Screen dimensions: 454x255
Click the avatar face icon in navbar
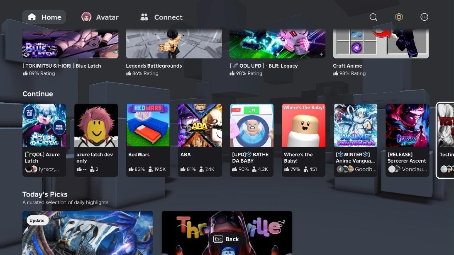[86, 17]
